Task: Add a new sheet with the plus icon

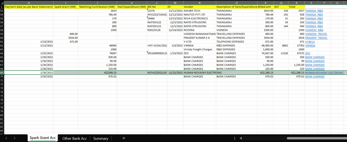Action: click(x=124, y=138)
